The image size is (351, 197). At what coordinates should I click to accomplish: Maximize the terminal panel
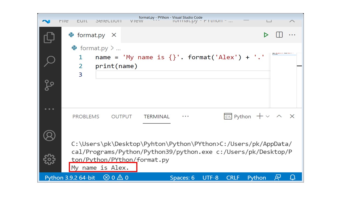[279, 116]
